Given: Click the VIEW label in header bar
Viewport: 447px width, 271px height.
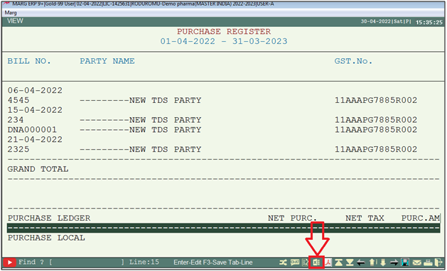Looking at the screenshot, I should (15, 21).
